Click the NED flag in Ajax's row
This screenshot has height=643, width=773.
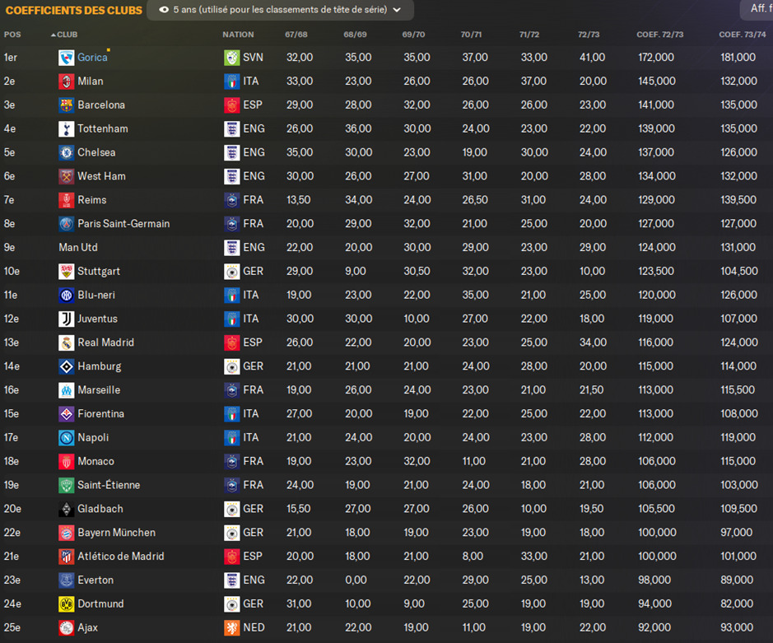coord(231,627)
